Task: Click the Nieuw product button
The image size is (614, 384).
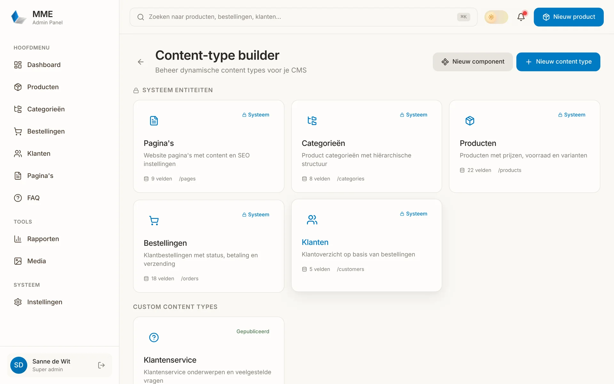Action: 569,17
